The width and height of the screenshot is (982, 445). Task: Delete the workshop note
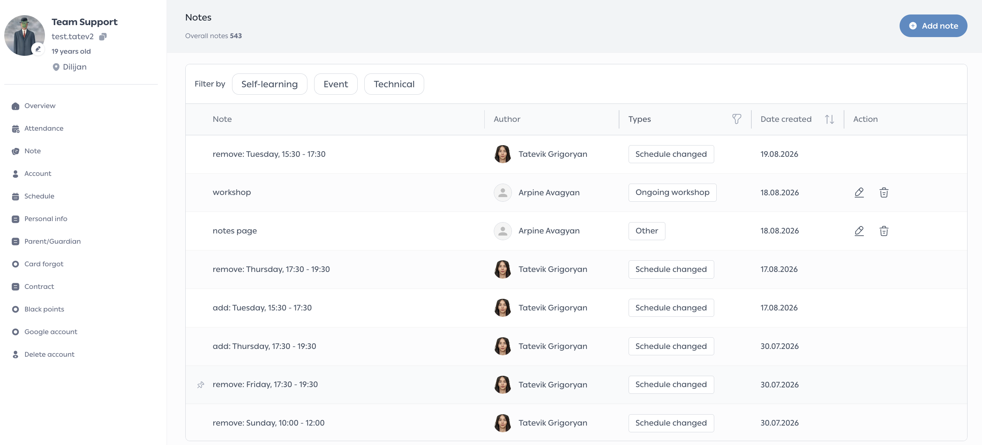(x=884, y=192)
